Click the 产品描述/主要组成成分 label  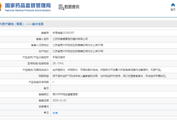36,70
